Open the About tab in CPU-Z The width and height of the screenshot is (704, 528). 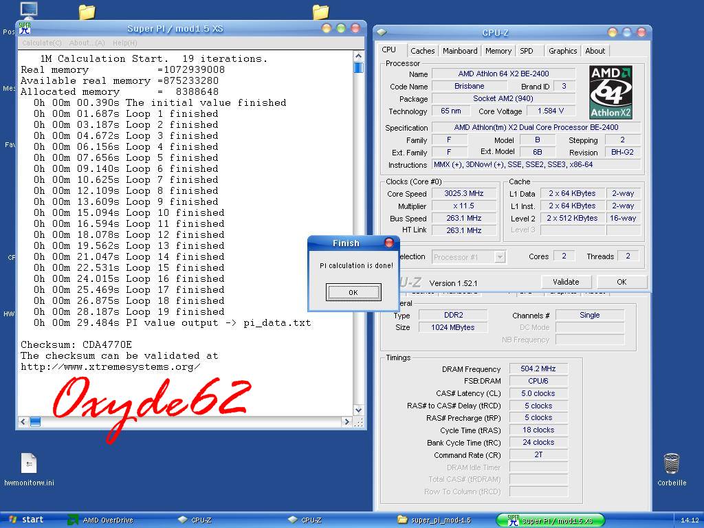click(595, 51)
